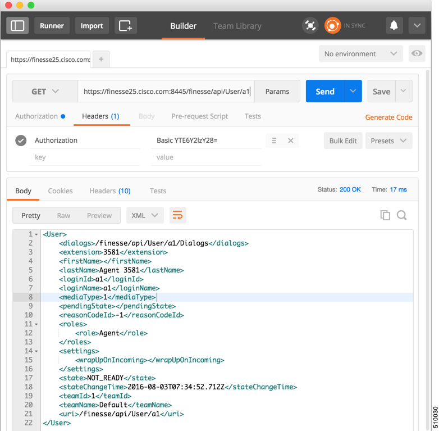Switch response view to Preview
The image size is (439, 431).
point(99,216)
